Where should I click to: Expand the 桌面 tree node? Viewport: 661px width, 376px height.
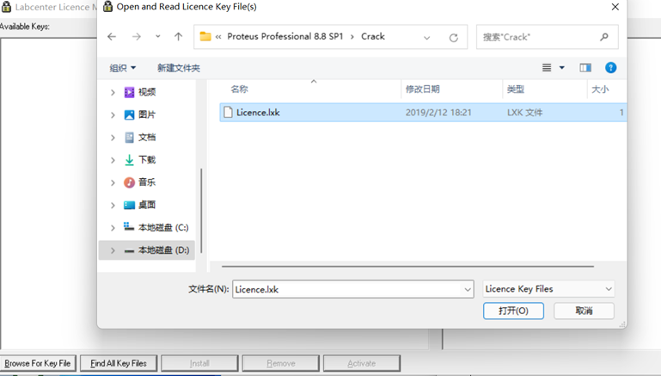click(113, 205)
